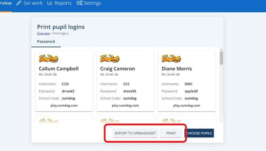The image size is (266, 151).
Task: Click Sumdog logo on Craig Cameron card
Action: point(110,59)
